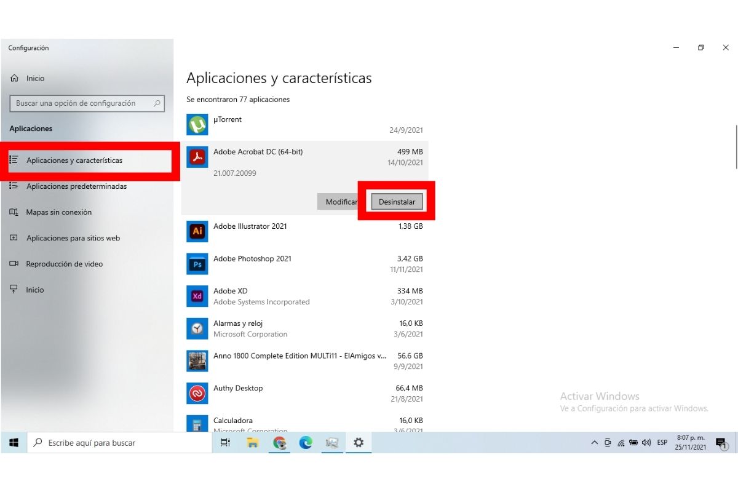Click the volume speaker tray icon
Viewport: 738px width, 492px height.
click(646, 442)
